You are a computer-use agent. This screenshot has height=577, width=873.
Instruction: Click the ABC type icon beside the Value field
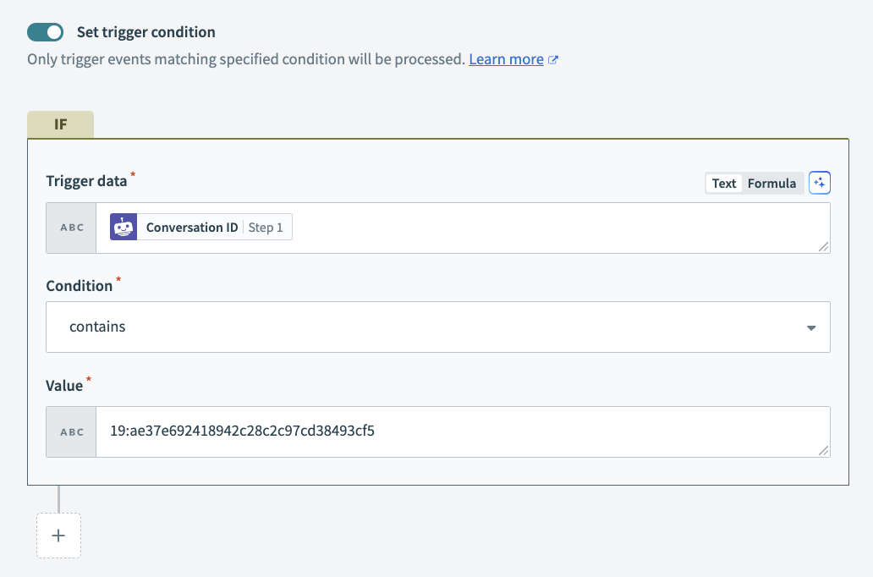[x=71, y=431]
